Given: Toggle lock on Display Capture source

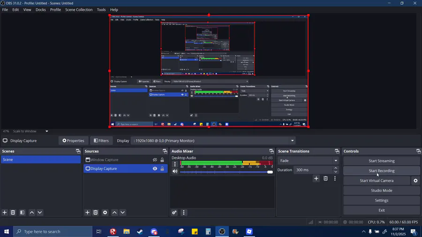Looking at the screenshot, I should 162,169.
